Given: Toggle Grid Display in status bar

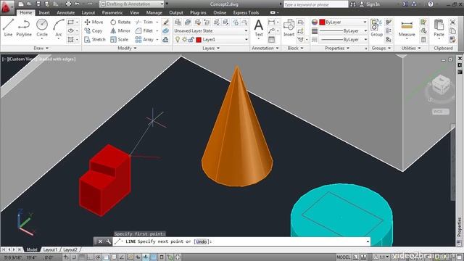Looking at the screenshot, I should click(x=82, y=257).
